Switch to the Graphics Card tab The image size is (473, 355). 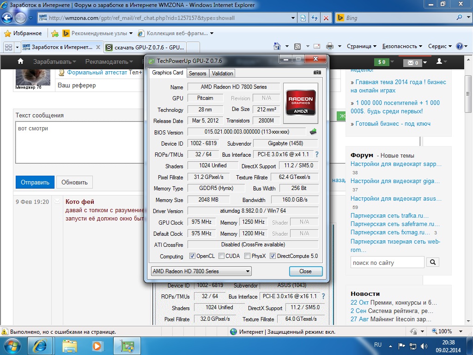[x=167, y=73]
